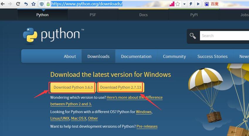249x136 pixels.
Task: Click Download Python 3.6.0 button
Action: 73,87
